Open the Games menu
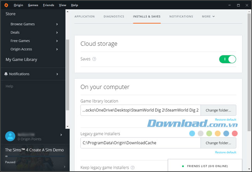The height and width of the screenshot is (172, 252). [33, 5]
